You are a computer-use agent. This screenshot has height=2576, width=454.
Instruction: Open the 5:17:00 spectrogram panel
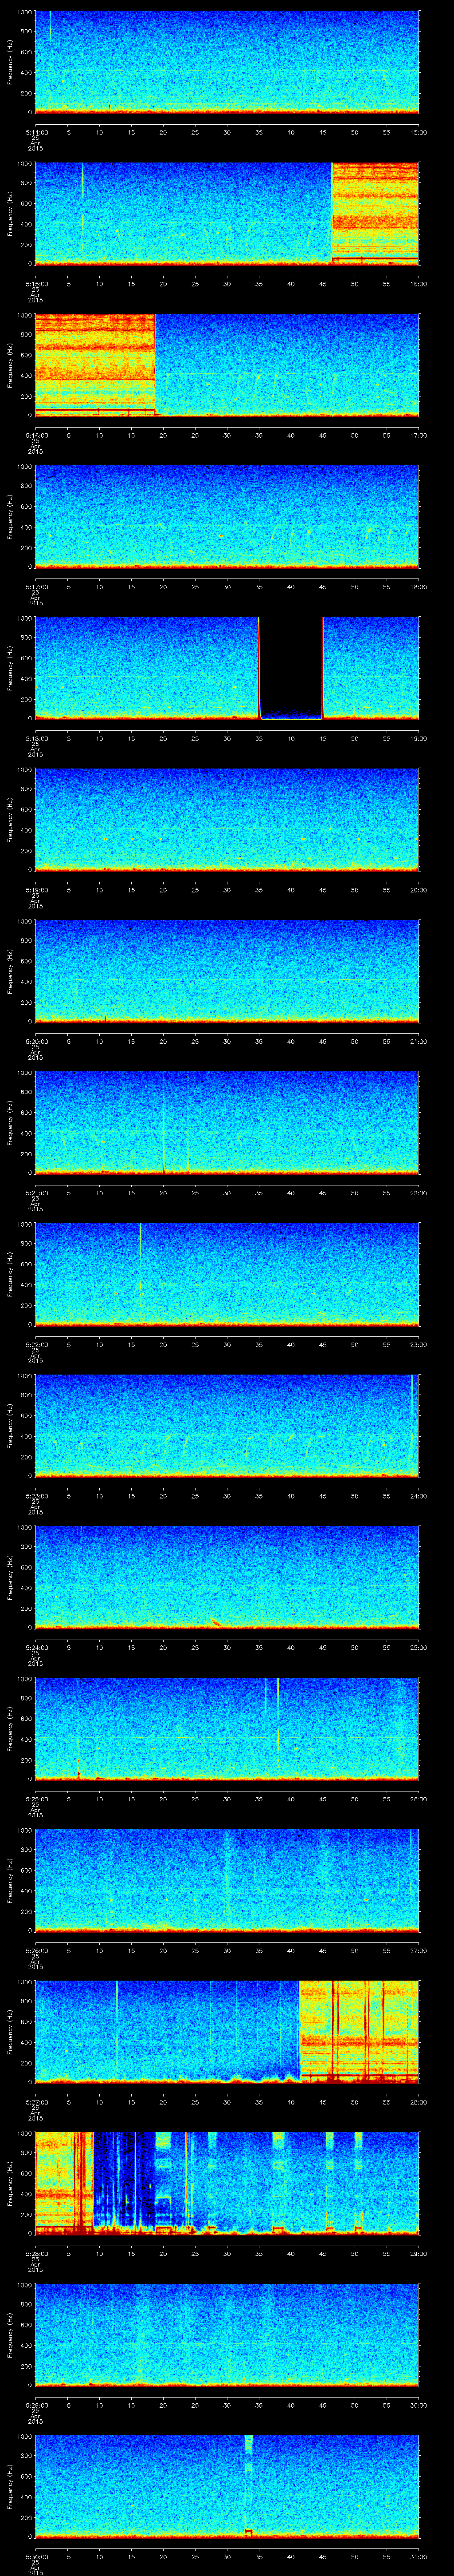(x=227, y=516)
